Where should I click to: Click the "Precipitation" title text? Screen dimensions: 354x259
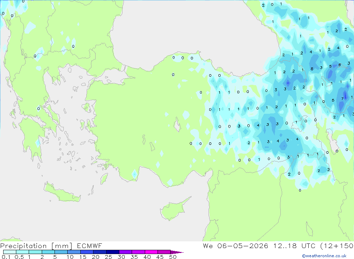[x=23, y=246]
